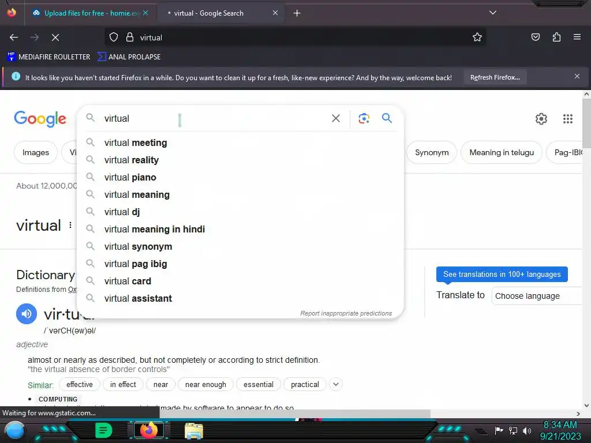591x443 pixels.
Task: Stop the page loading with the X button
Action: tap(55, 37)
